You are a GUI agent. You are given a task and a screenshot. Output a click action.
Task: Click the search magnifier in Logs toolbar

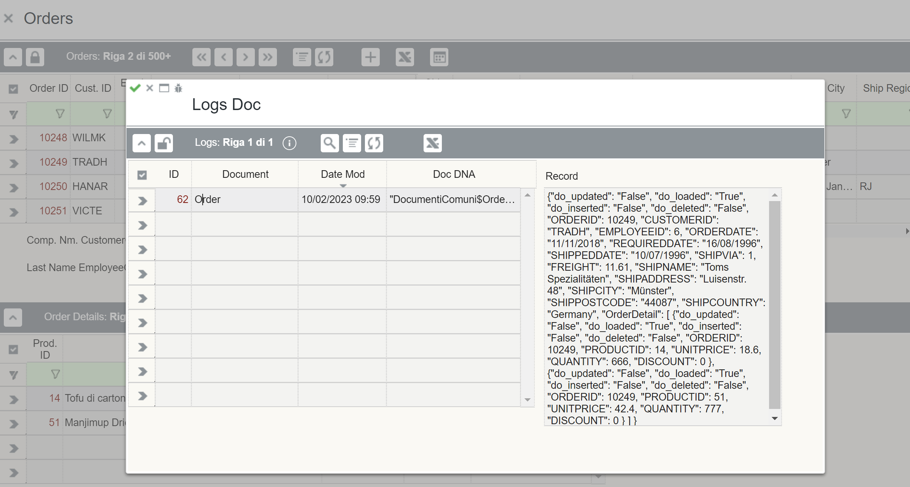(x=329, y=143)
